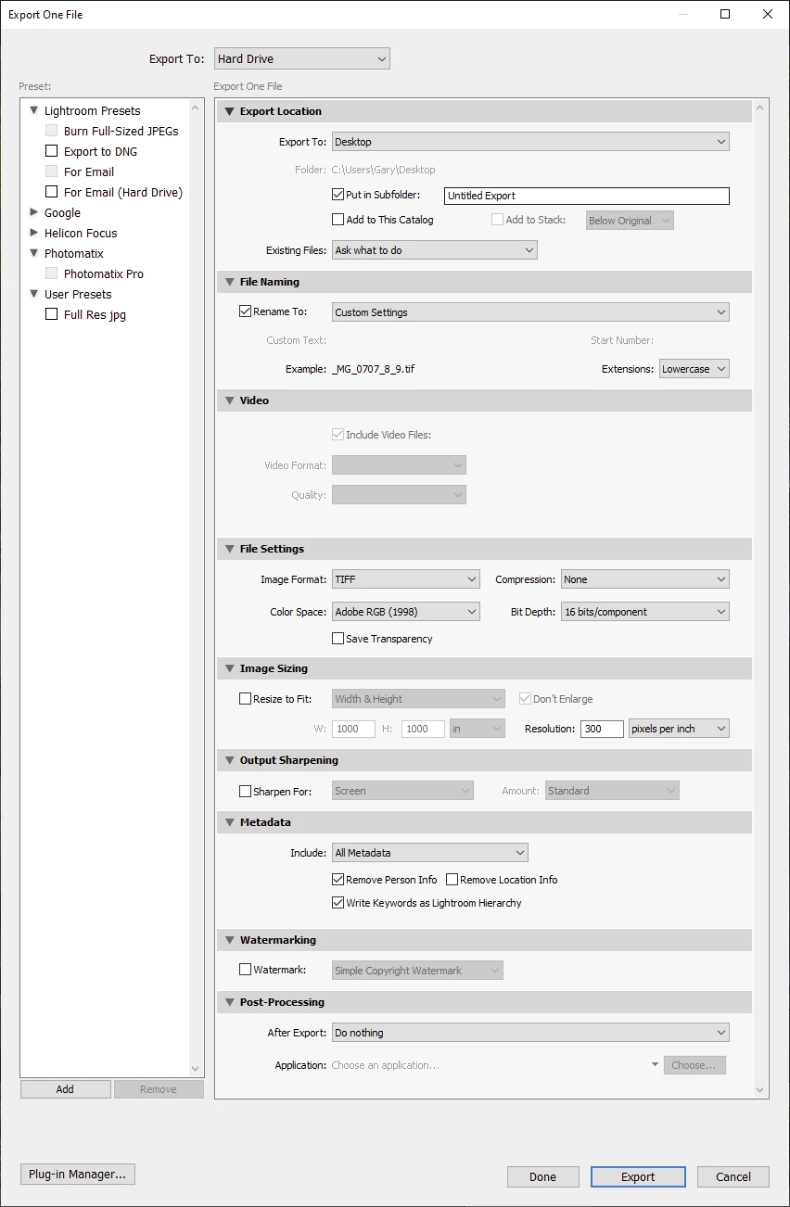Open the Bit Depth dropdown
Viewport: 790px width, 1207px height.
645,612
